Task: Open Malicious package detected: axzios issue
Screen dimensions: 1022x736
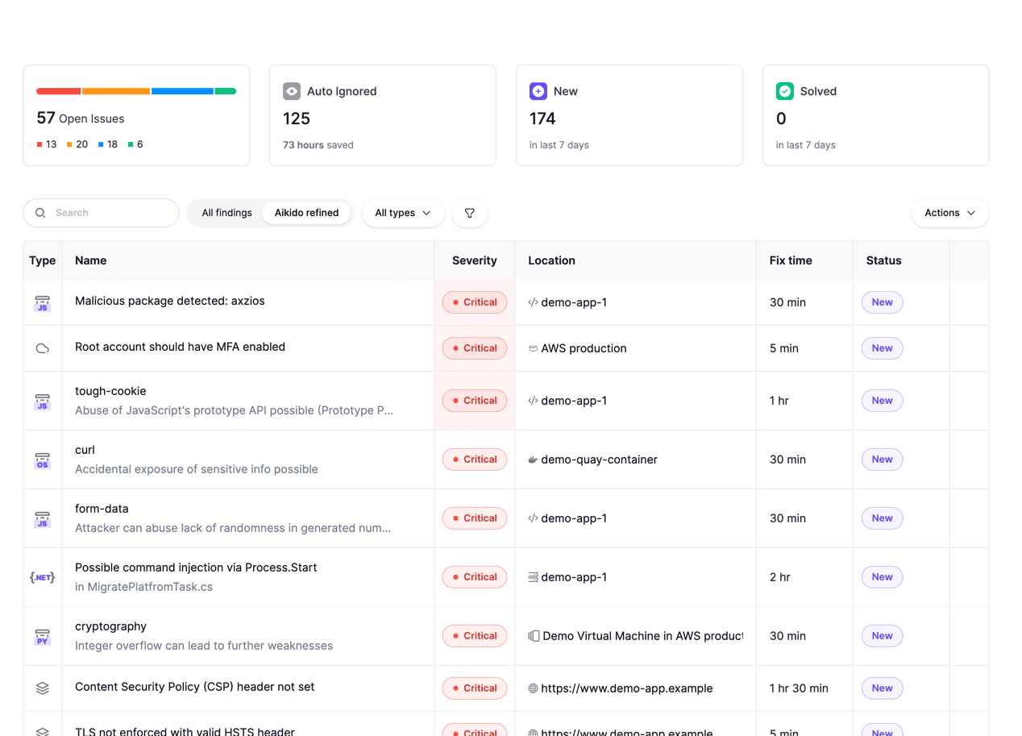Action: point(170,301)
